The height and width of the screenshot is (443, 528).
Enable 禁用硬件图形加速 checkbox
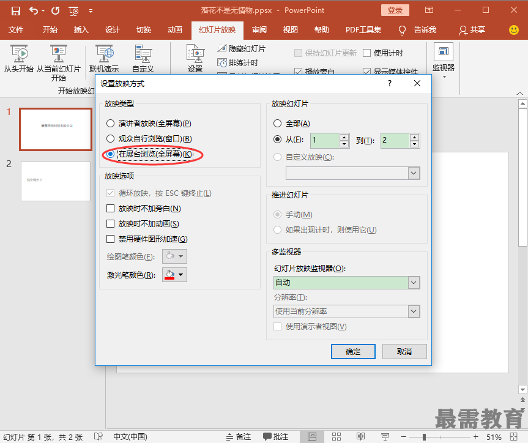point(110,239)
